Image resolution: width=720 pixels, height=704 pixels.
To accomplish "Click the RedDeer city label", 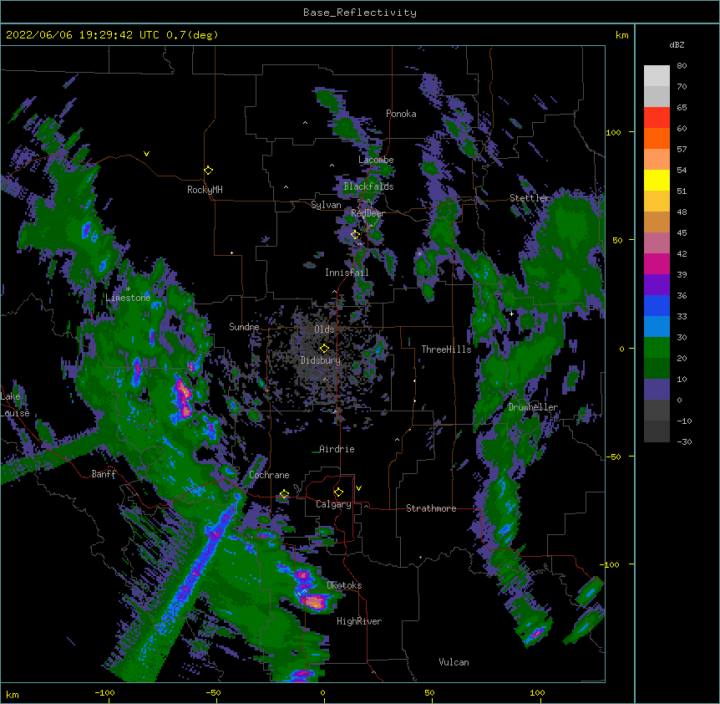I will point(368,213).
